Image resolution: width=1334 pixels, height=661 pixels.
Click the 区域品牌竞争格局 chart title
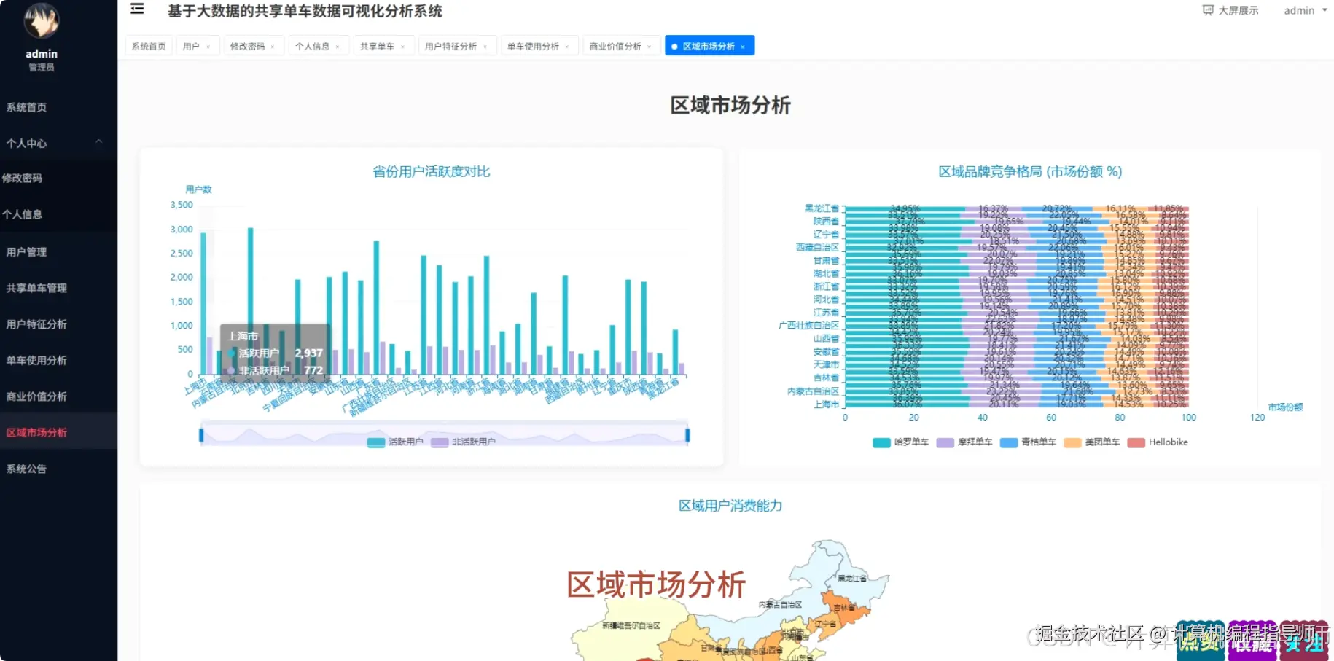coord(1030,172)
